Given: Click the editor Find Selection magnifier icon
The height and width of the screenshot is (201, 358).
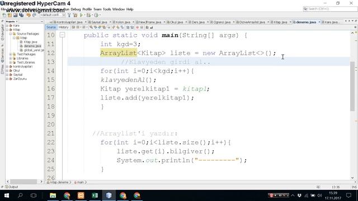Looking at the screenshot, I should tap(91, 27).
